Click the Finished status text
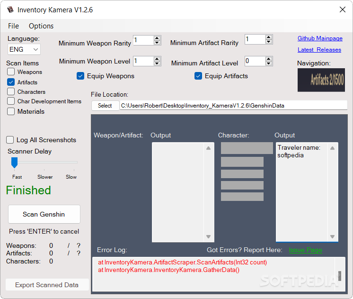353x299 pixels. (x=28, y=190)
